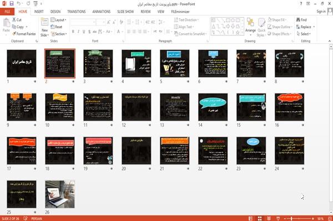Toggle Strikethrough formatting
The height and width of the screenshot is (221, 333).
95,32
